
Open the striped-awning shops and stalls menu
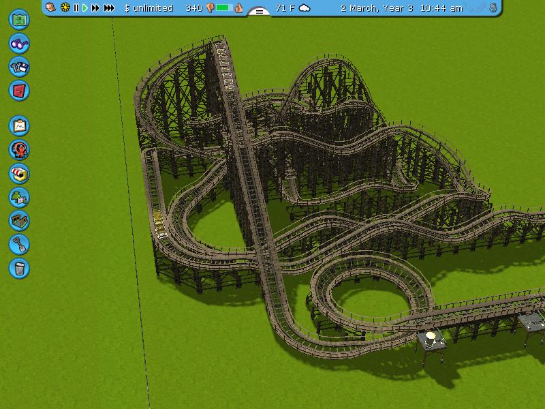click(19, 174)
